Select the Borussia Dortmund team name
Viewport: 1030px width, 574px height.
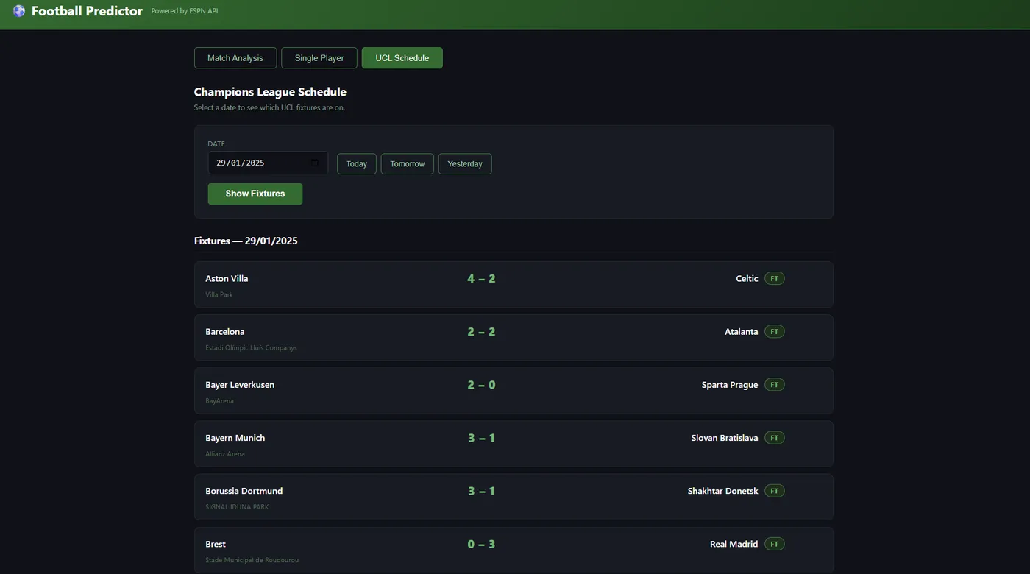(244, 491)
